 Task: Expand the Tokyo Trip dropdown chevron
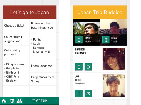pyautogui.click(x=56, y=101)
